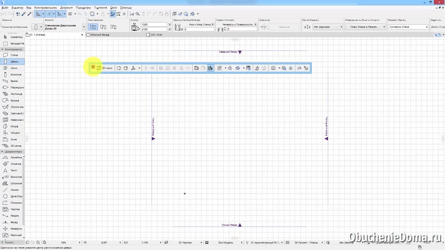Switch to the Южный Фасад tab
Viewport: 445px width, 250px height.
101,35
